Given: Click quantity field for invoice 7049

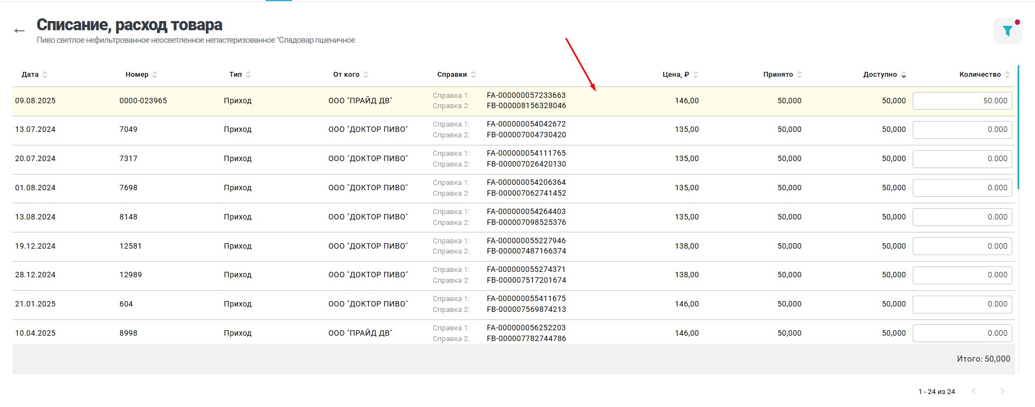Looking at the screenshot, I should (962, 130).
